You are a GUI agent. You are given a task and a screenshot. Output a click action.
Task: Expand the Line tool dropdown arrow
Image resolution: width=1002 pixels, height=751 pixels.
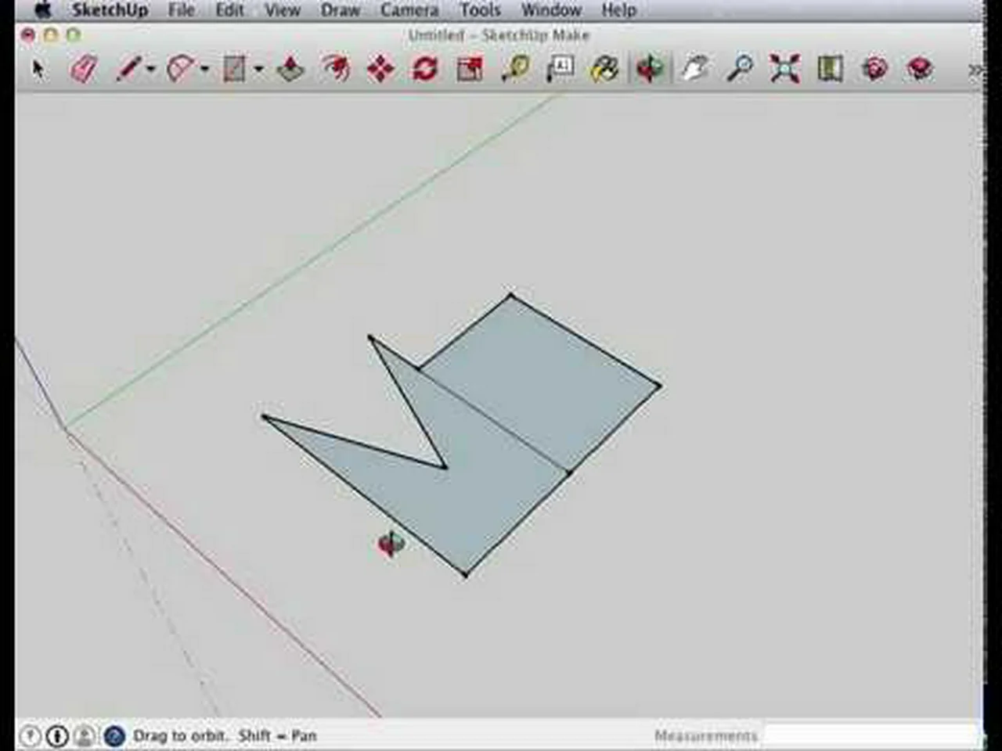150,69
